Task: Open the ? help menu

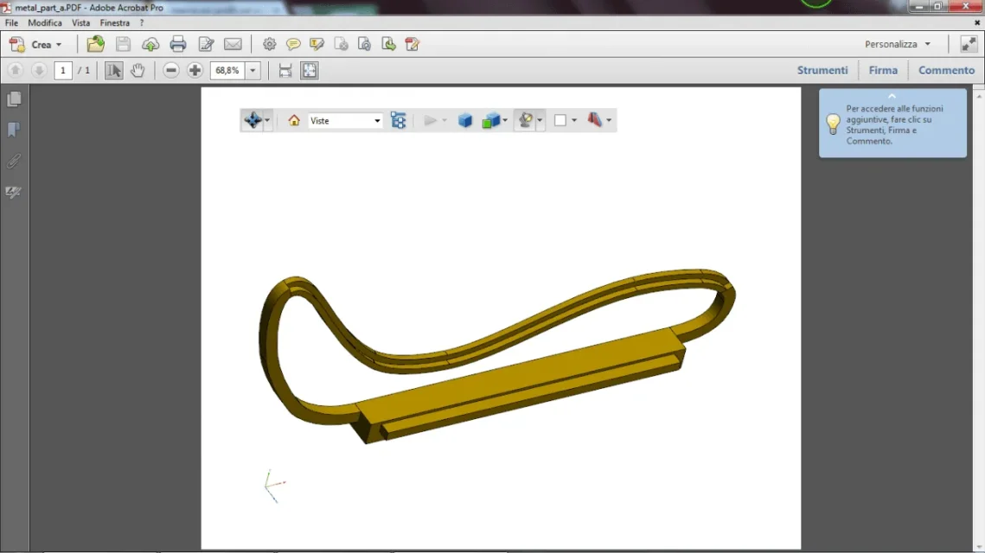Action: [142, 22]
